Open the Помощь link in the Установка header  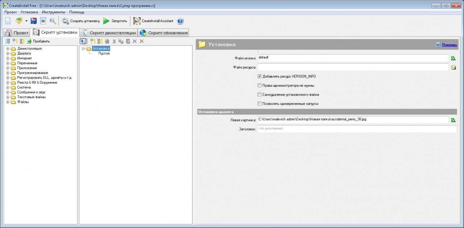point(449,45)
